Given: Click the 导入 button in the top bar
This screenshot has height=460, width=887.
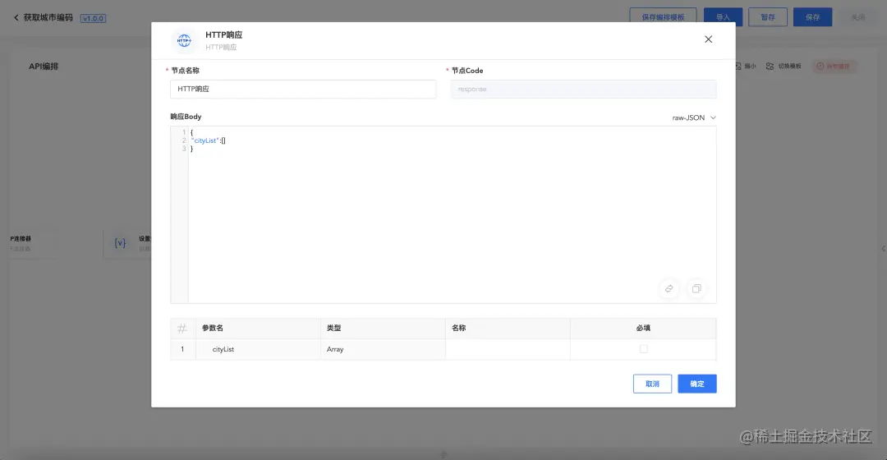Looking at the screenshot, I should (x=723, y=17).
